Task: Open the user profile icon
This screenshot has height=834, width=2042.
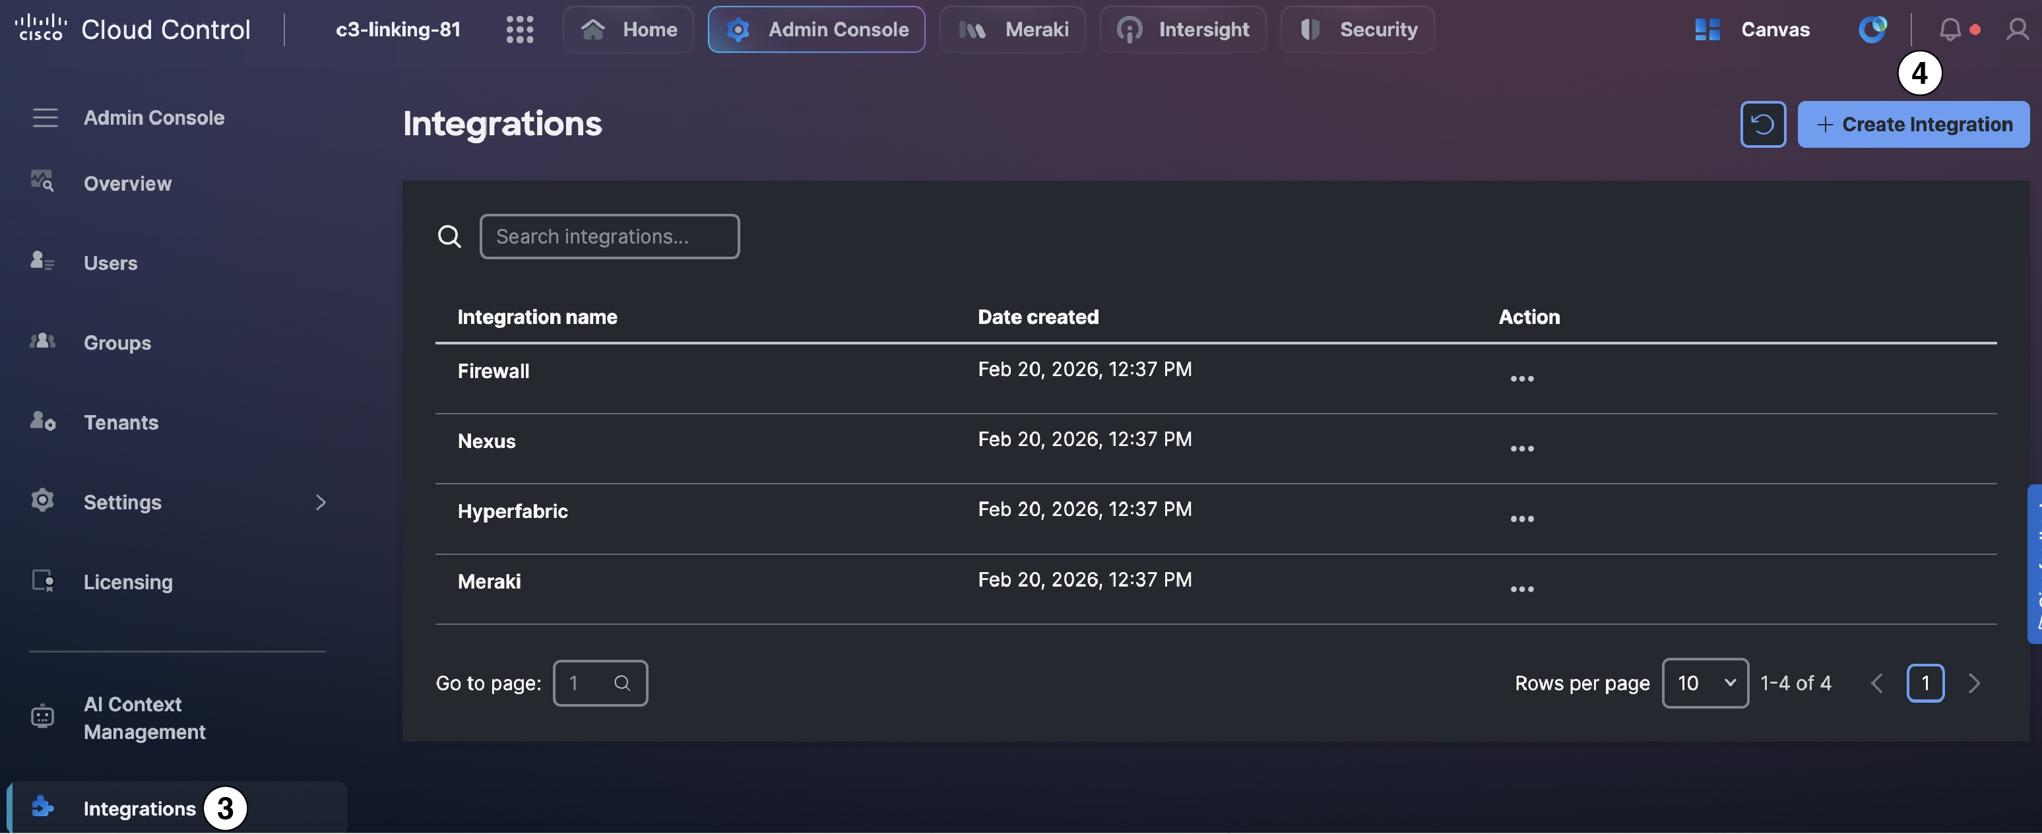Action: point(2017,29)
